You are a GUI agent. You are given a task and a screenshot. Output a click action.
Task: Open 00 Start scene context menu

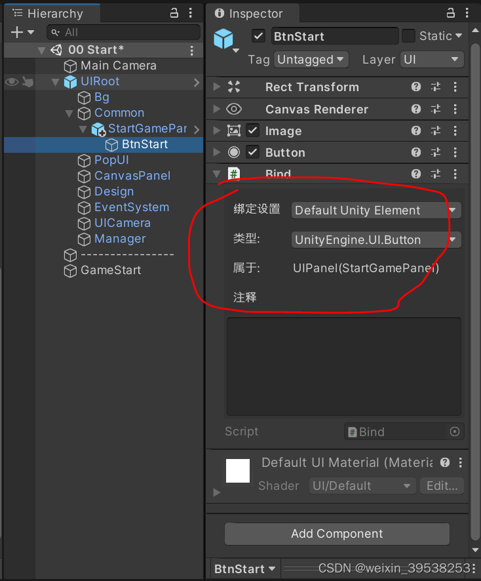[x=191, y=50]
